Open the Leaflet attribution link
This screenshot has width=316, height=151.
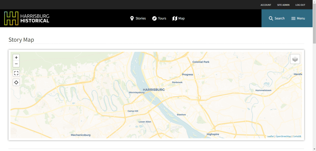(x=270, y=136)
